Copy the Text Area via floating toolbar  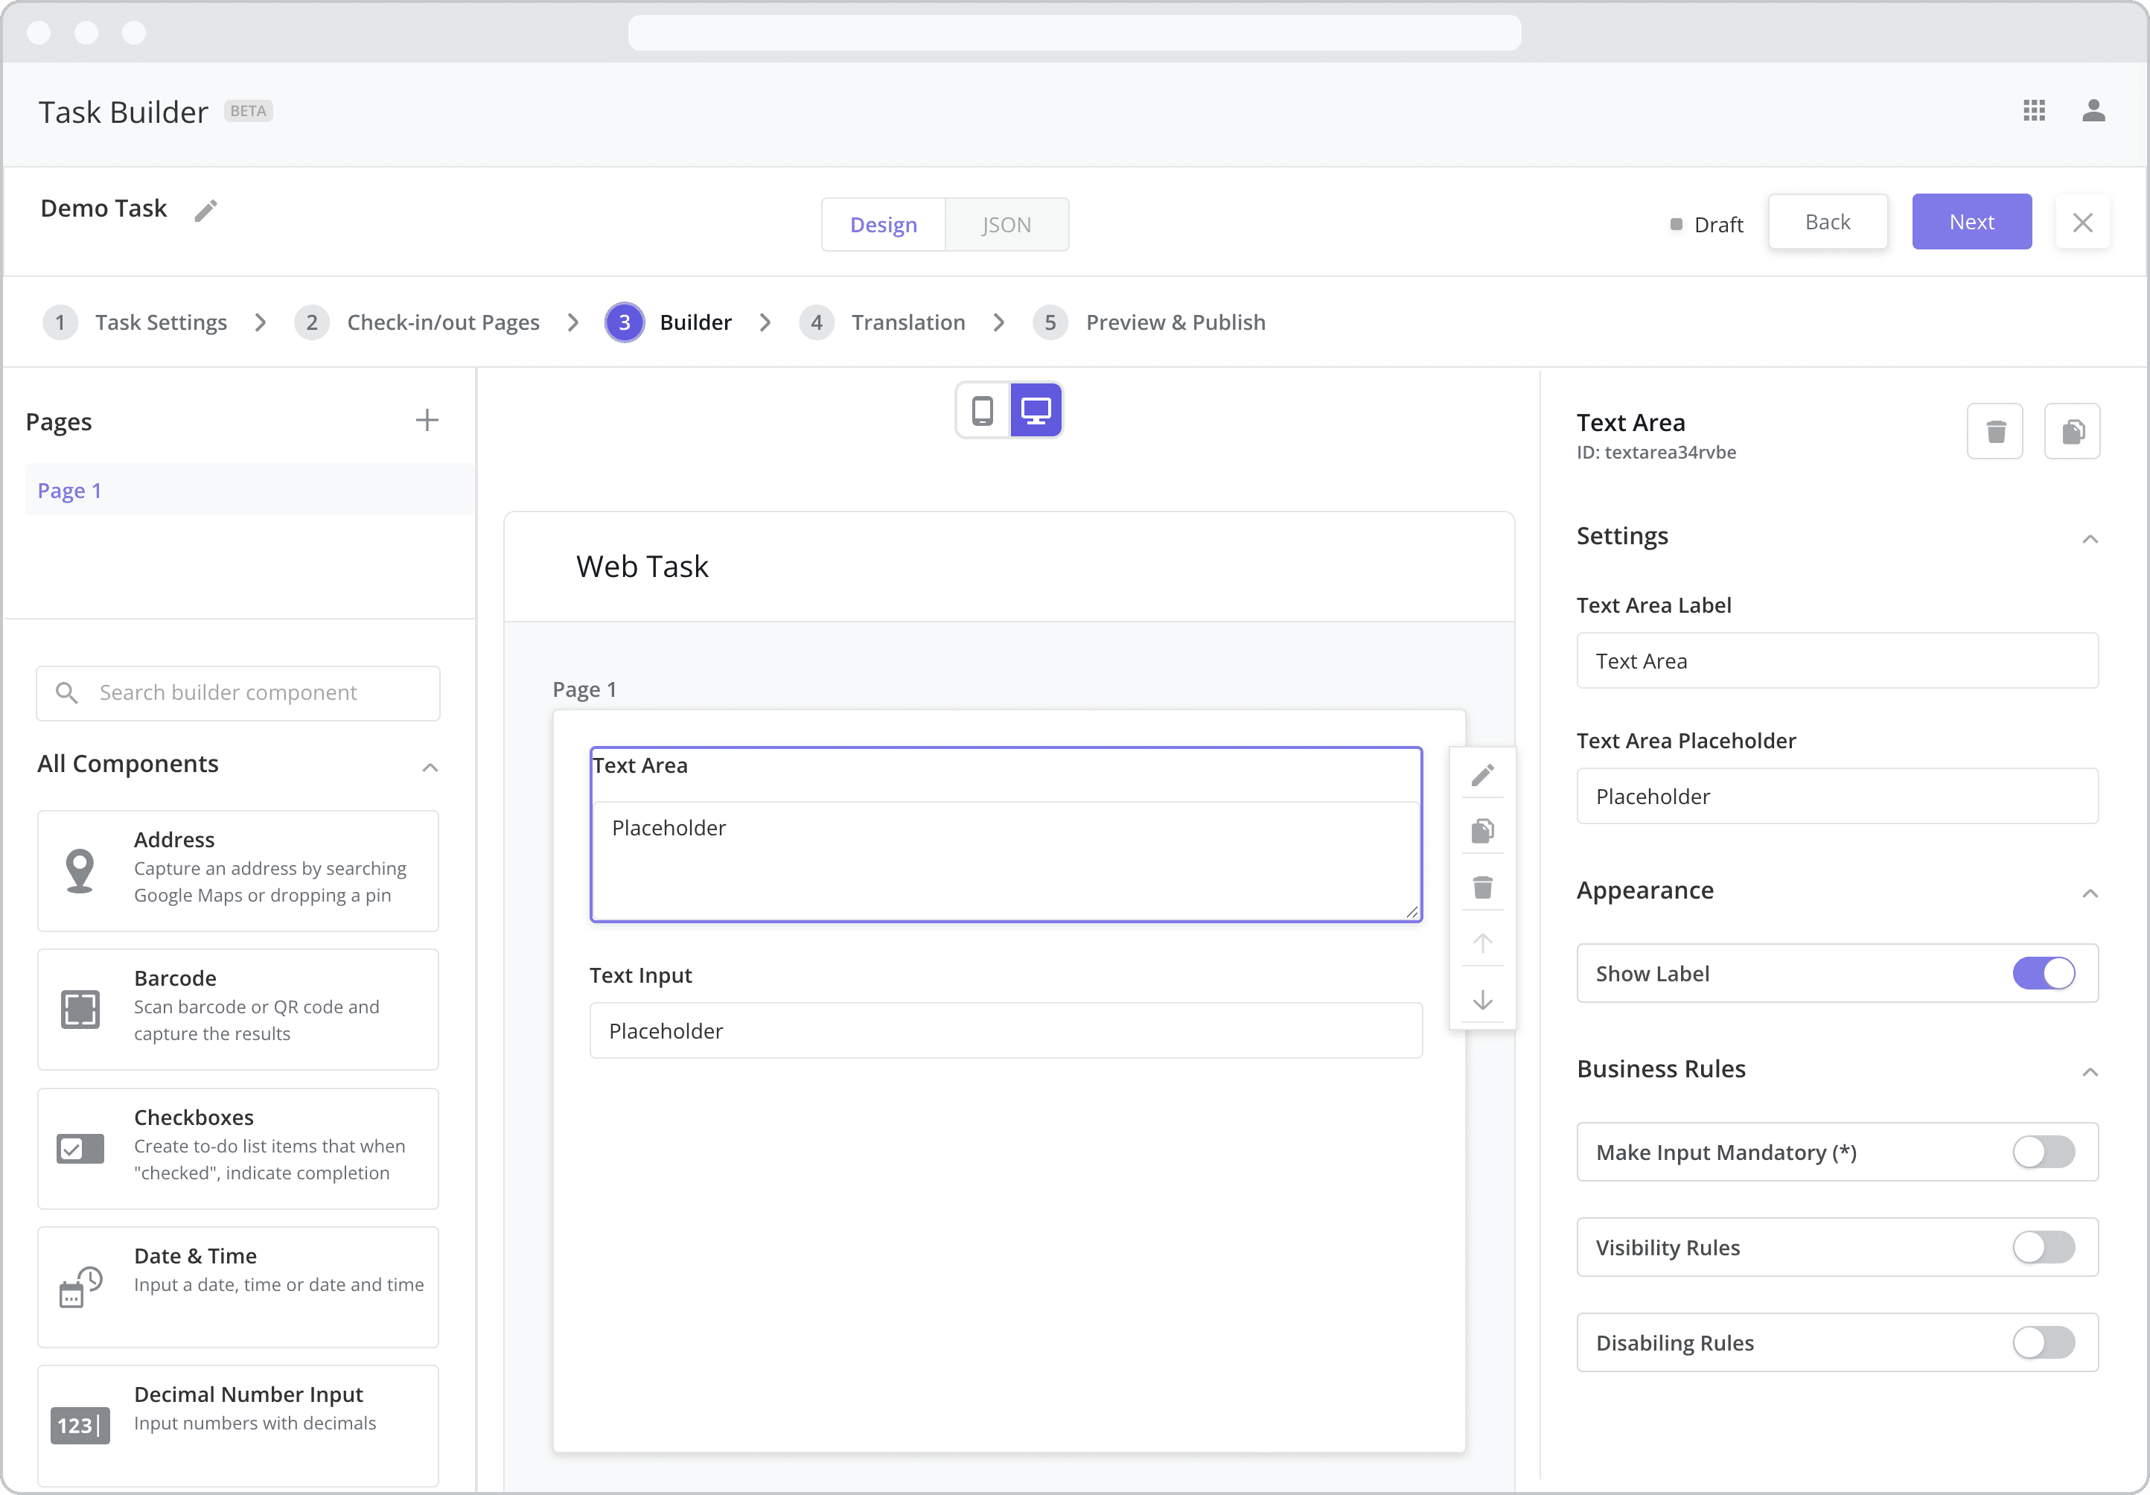[1482, 831]
